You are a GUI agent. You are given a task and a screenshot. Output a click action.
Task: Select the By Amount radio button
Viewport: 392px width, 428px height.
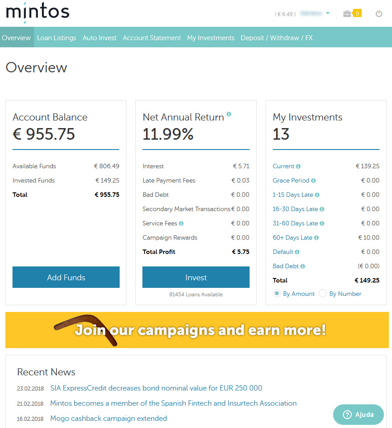pos(276,293)
